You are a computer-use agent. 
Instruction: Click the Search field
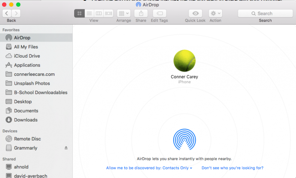pyautogui.click(x=265, y=14)
